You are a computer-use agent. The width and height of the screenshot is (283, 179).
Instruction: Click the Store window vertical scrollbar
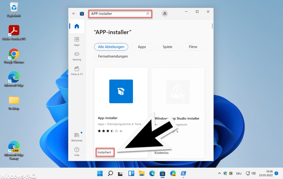coord(212,26)
